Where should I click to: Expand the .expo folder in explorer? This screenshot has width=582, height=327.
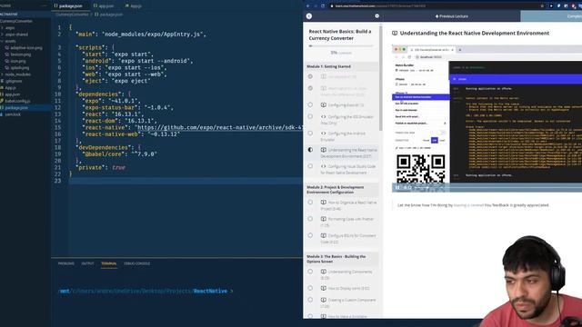10,28
